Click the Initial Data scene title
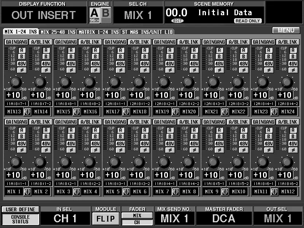Screen dimensions: 304x228 tap(225, 13)
